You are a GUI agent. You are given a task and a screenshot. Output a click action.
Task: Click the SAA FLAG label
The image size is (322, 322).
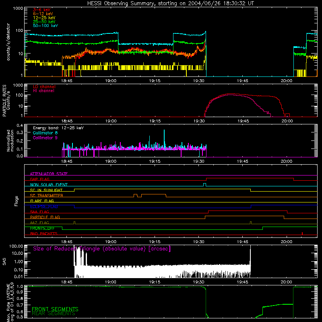39,212
